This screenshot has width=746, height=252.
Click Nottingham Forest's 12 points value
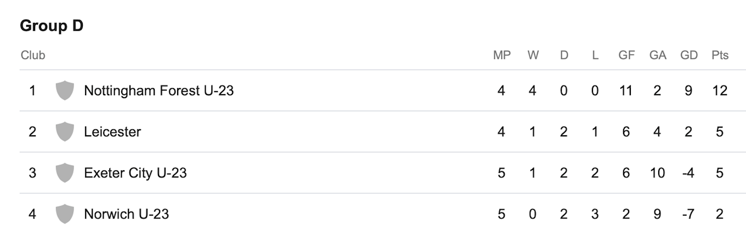coord(720,90)
